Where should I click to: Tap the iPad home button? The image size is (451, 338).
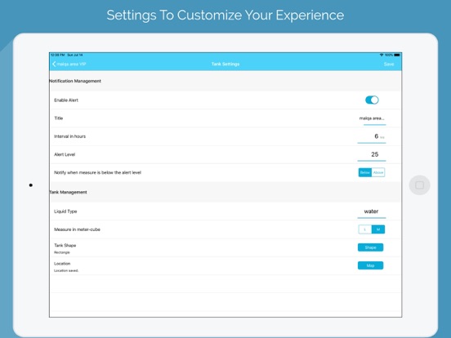coord(419,185)
